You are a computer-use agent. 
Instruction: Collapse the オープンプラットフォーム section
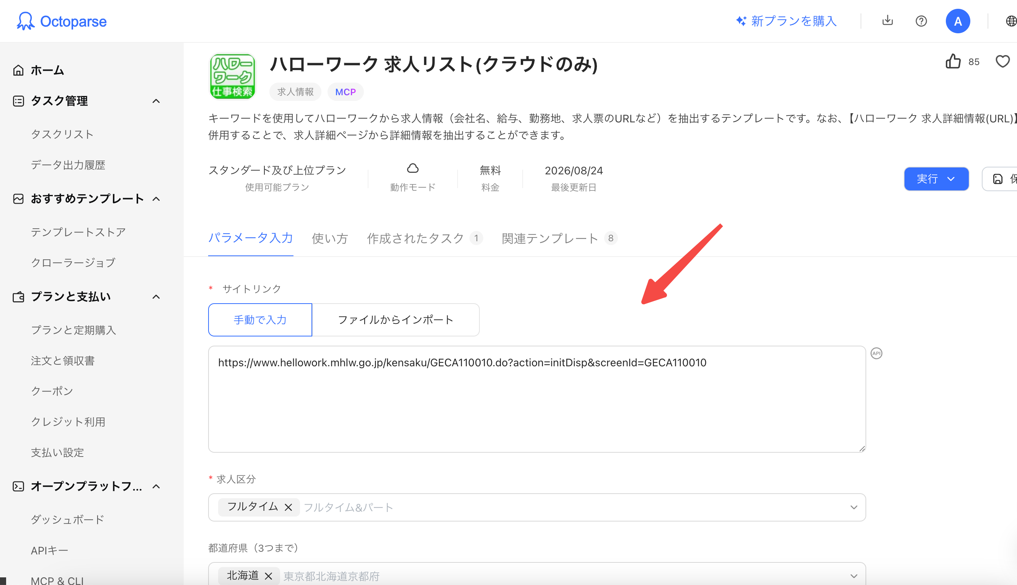pyautogui.click(x=156, y=487)
